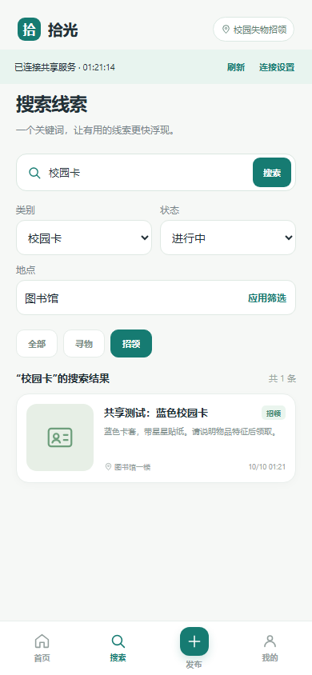Click the 拾 app logo icon
Image resolution: width=312 pixels, height=675 pixels.
pos(30,30)
